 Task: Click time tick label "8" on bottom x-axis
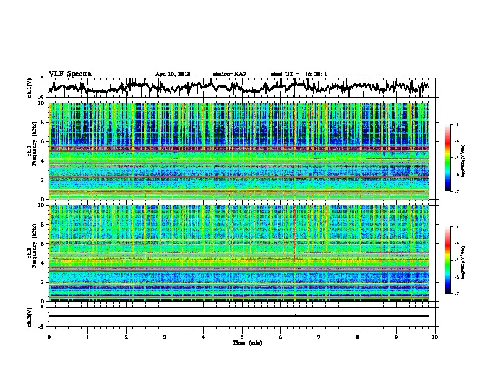pos(358,337)
